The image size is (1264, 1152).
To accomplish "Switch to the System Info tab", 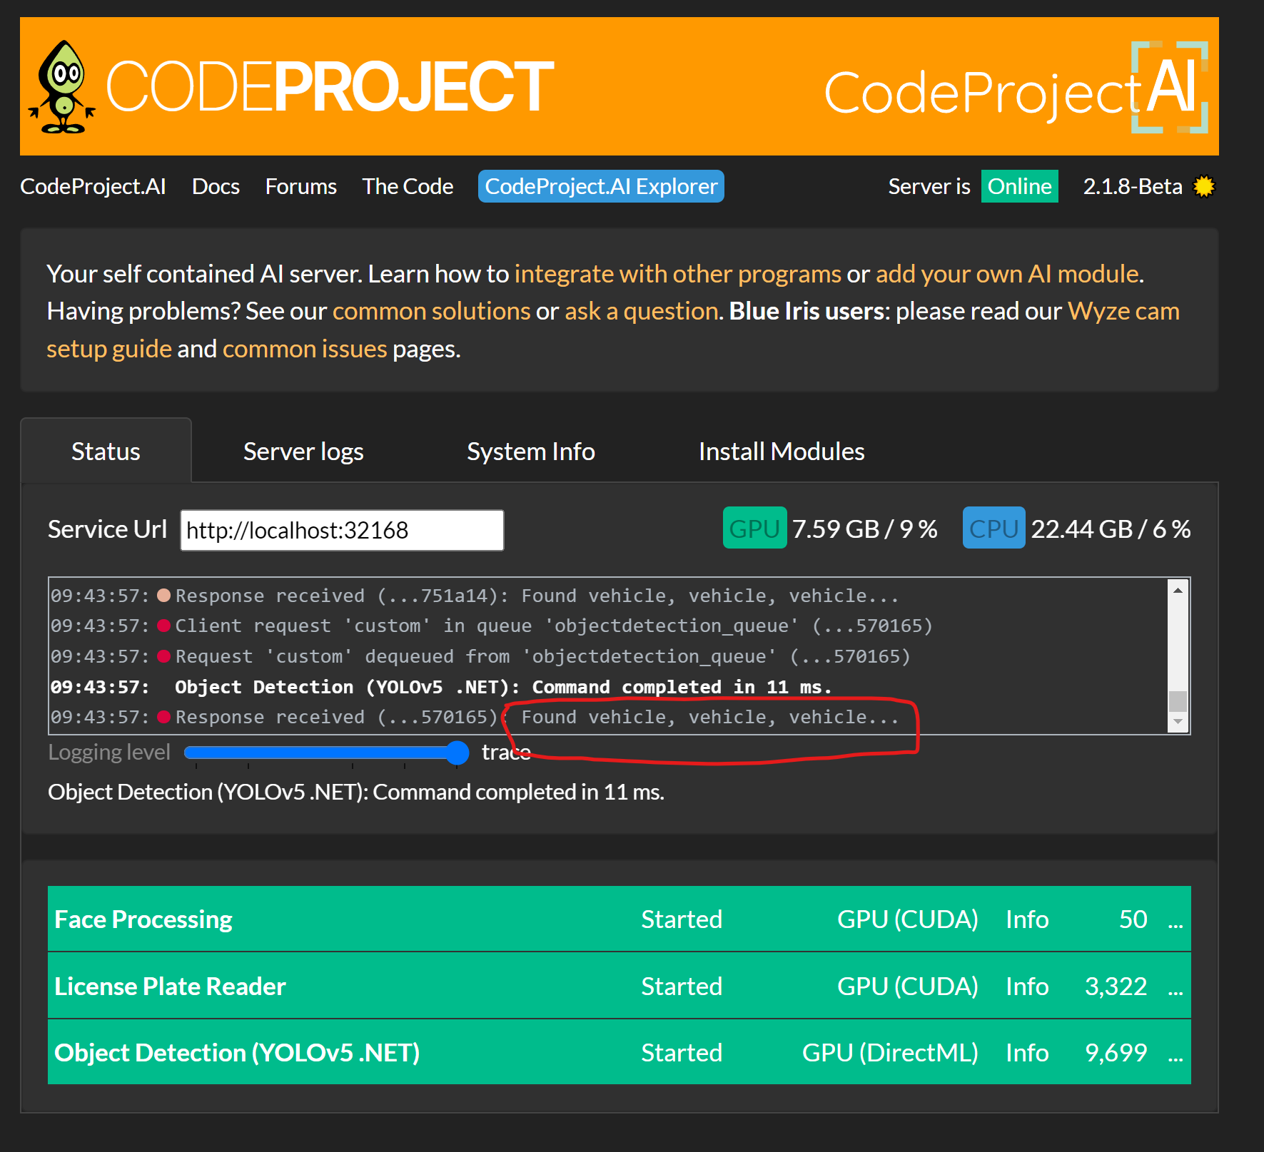I will (x=530, y=451).
